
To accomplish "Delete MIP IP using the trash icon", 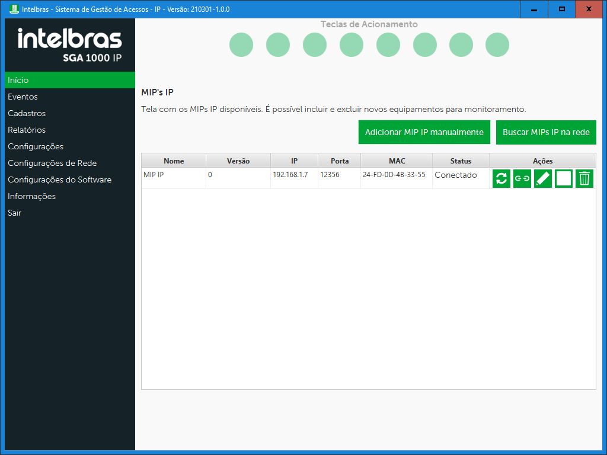I will [584, 178].
